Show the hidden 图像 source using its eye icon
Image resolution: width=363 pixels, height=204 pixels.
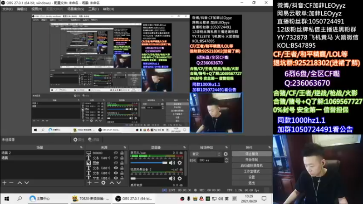click(x=116, y=163)
